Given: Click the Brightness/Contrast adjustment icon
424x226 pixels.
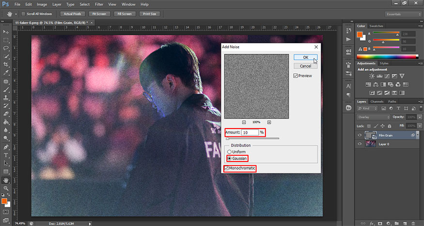Looking at the screenshot, I should point(372,77).
